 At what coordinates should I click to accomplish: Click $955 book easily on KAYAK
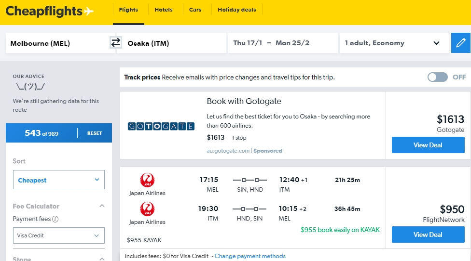[x=340, y=230]
